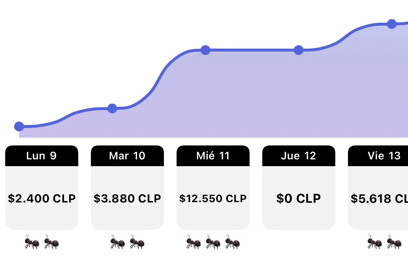Tap the $0 CLP amount card
This screenshot has width=408, height=275.
tap(299, 198)
